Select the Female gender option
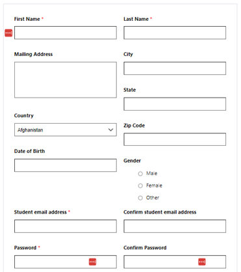The height and width of the screenshot is (272, 241). (140, 186)
